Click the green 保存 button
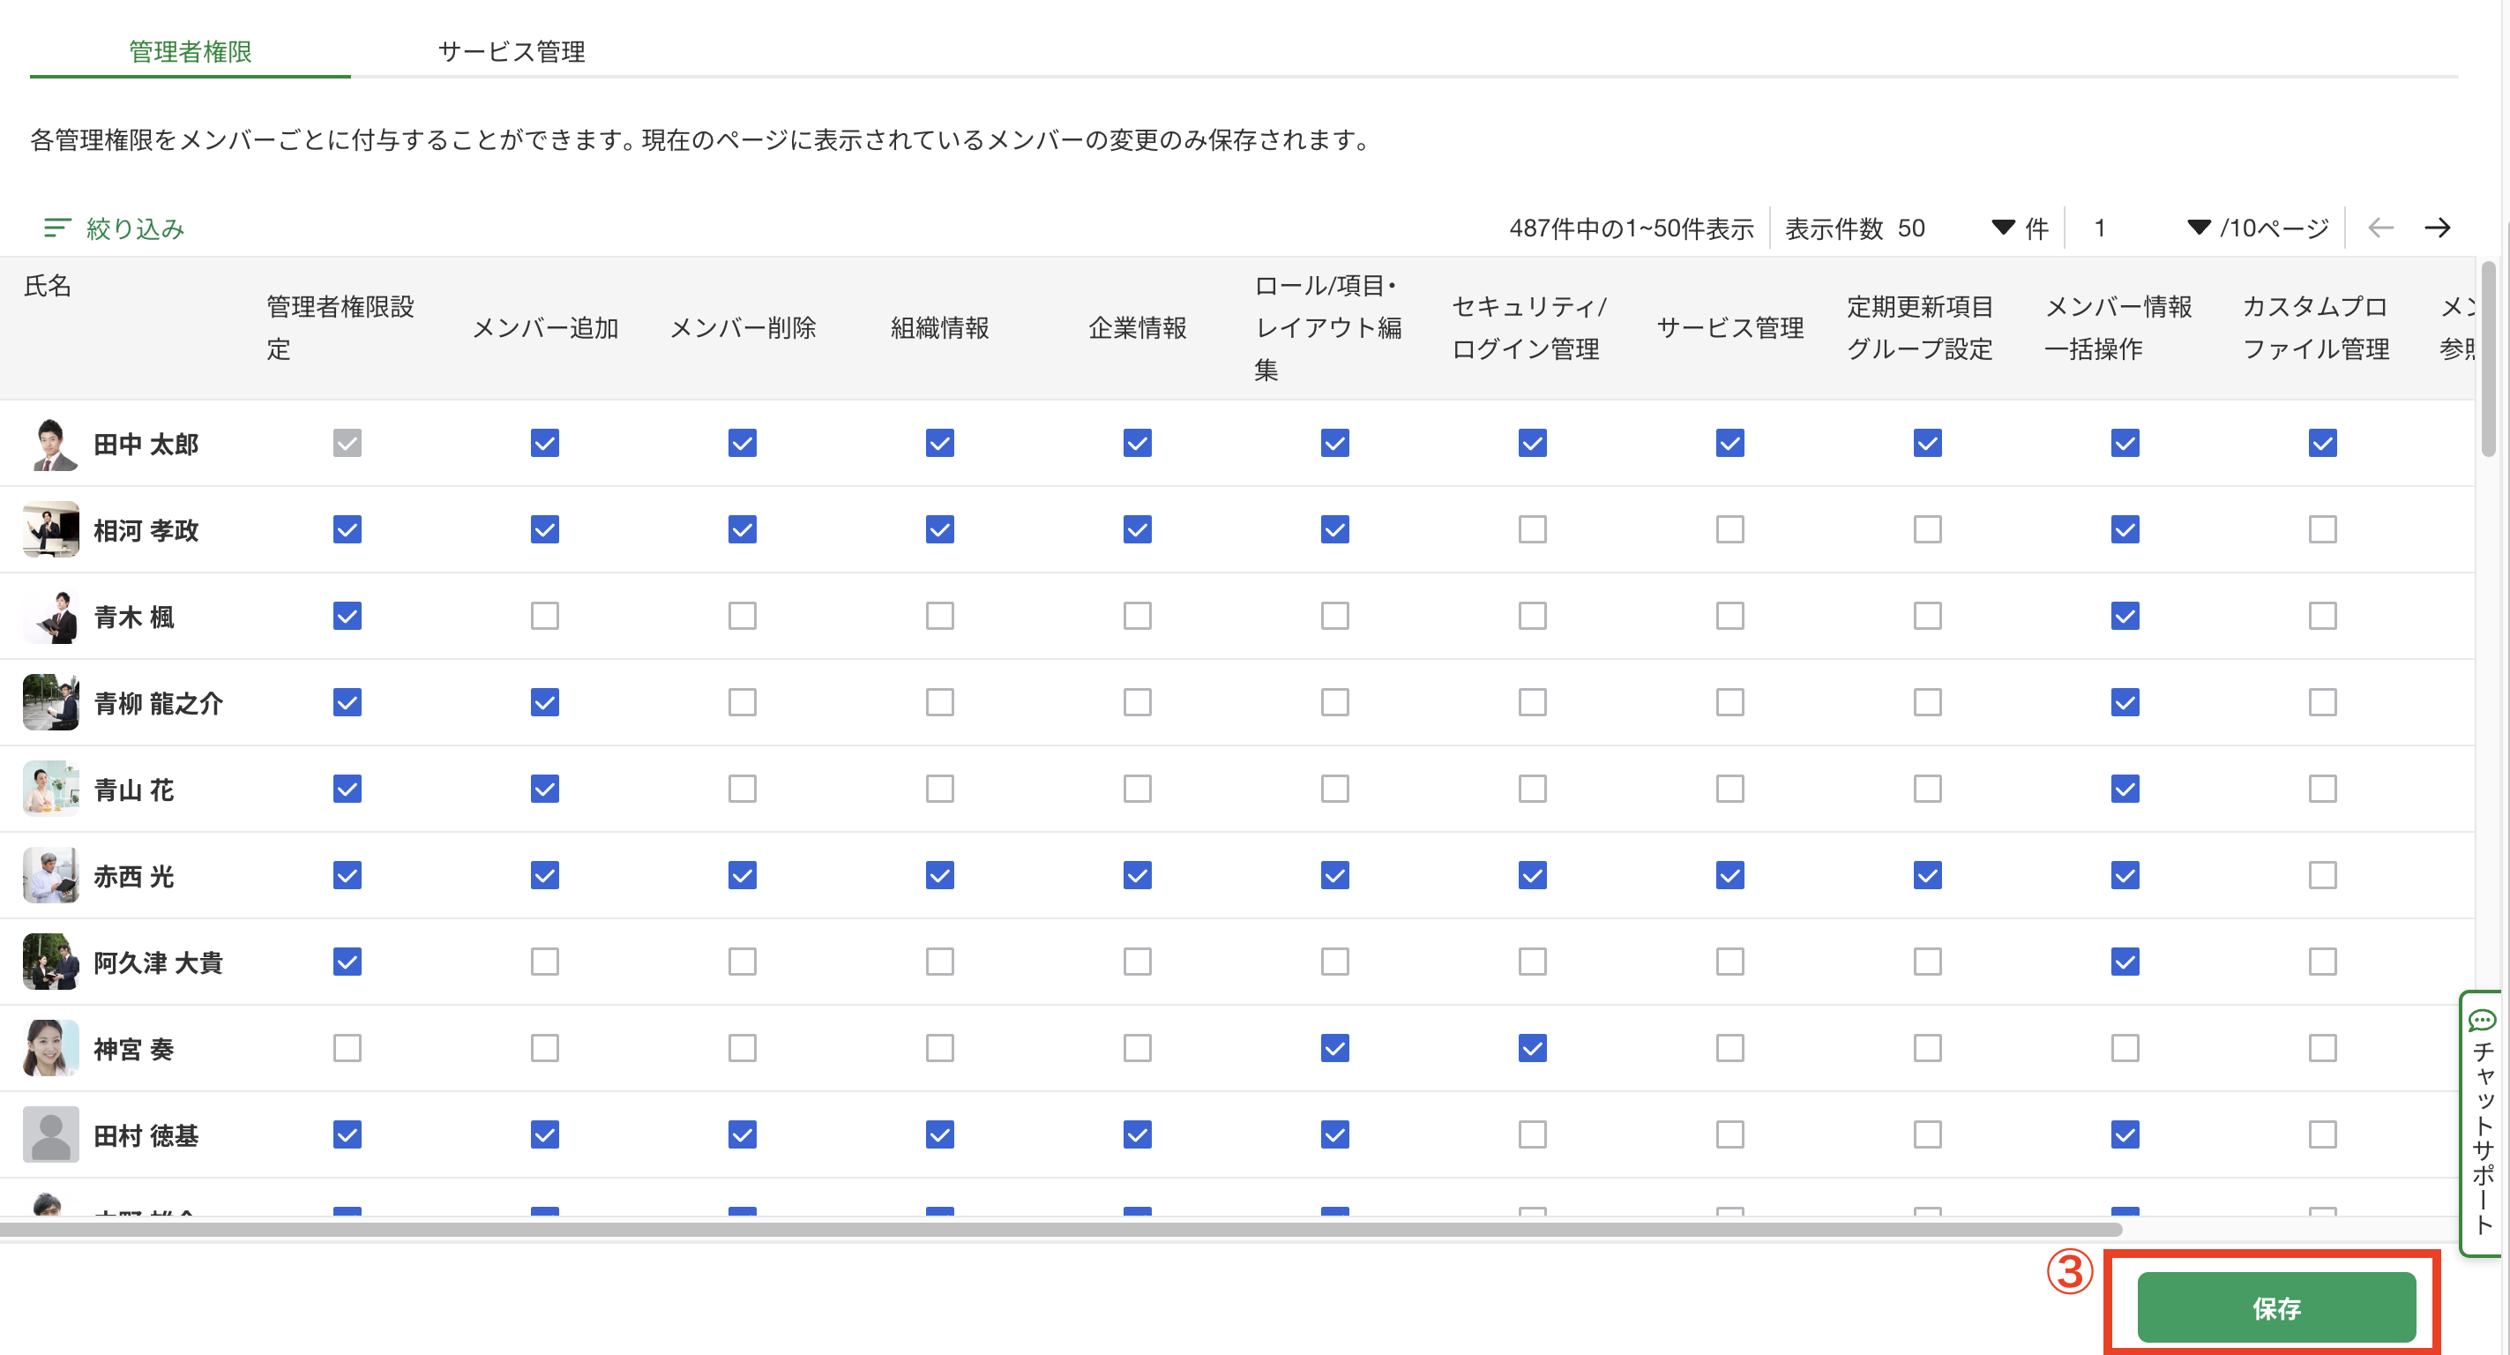This screenshot has height=1355, width=2510. [2275, 1307]
